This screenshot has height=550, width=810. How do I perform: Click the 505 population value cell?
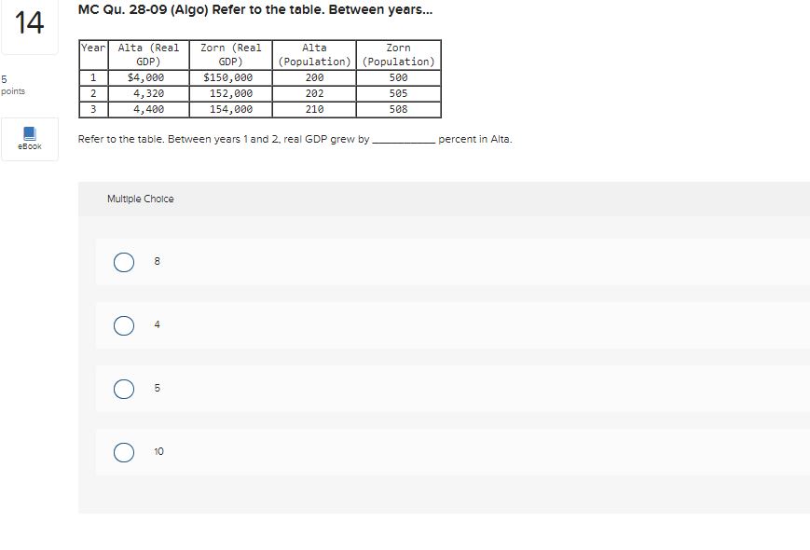click(398, 93)
